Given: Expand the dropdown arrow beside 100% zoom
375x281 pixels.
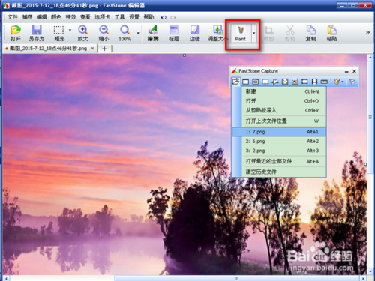Looking at the screenshot, I should 138,33.
